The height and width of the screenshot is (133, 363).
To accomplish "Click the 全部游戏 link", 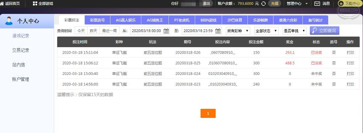I will [x=46, y=4].
